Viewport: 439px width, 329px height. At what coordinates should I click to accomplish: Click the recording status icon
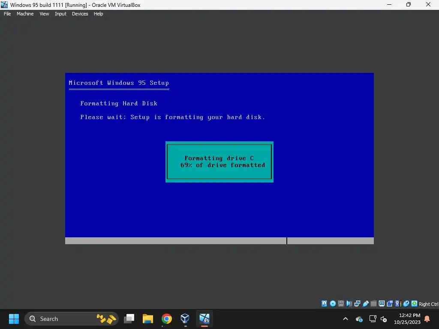pos(390,304)
